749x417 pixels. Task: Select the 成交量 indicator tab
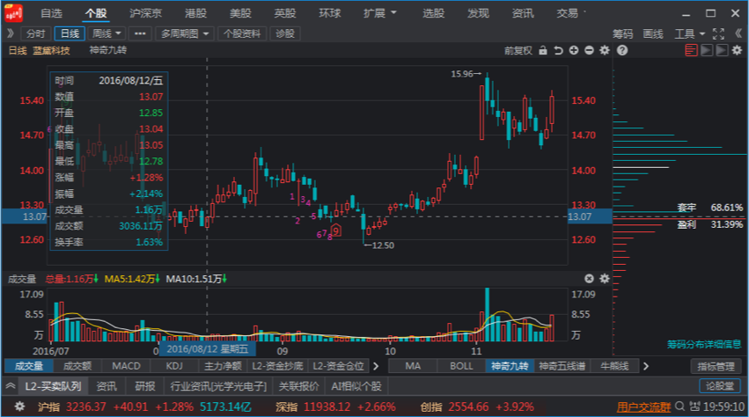29,366
